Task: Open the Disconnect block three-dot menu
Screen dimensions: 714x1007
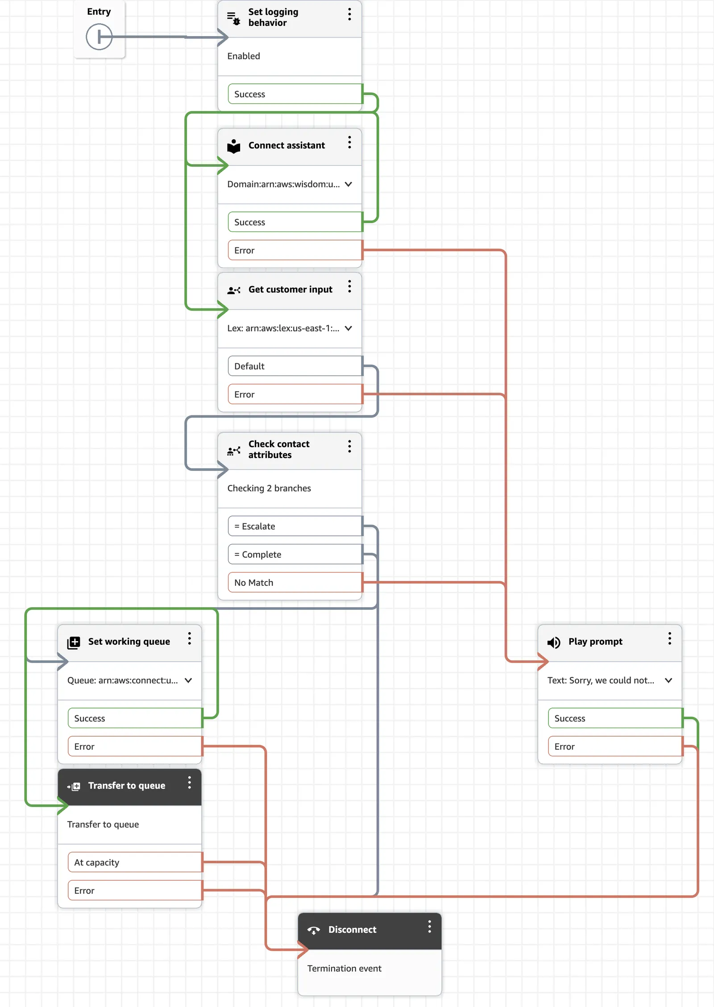Action: tap(429, 927)
